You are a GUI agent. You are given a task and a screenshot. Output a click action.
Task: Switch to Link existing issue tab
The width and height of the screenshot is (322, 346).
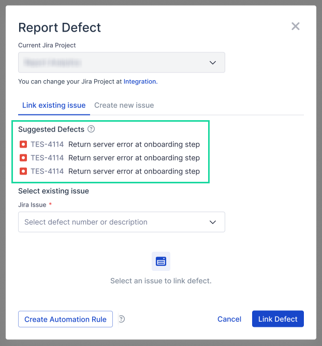(x=54, y=105)
